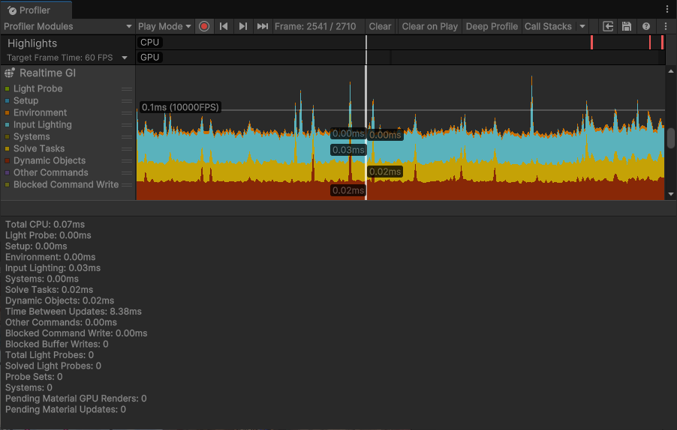Click the record profiling button
Screen dimensions: 677x430
click(x=204, y=26)
